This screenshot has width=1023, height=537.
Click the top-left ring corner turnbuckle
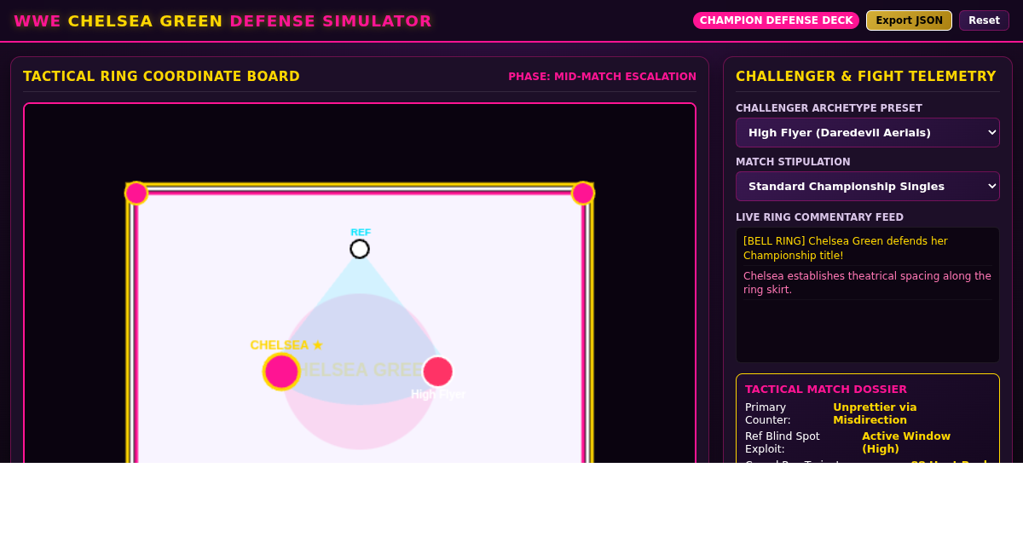(x=136, y=193)
